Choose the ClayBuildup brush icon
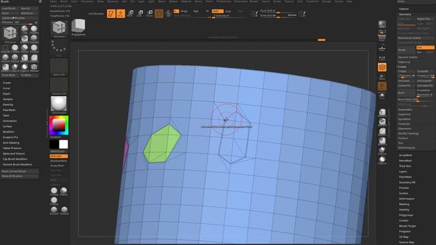 34,29
